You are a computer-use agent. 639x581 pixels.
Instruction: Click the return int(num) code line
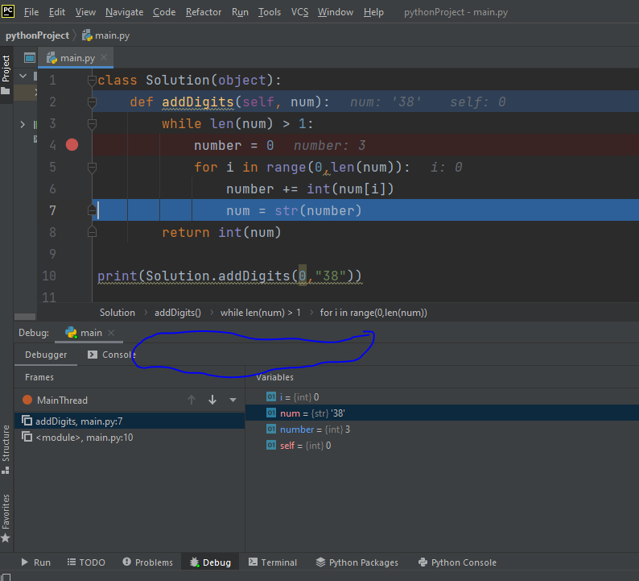(221, 233)
